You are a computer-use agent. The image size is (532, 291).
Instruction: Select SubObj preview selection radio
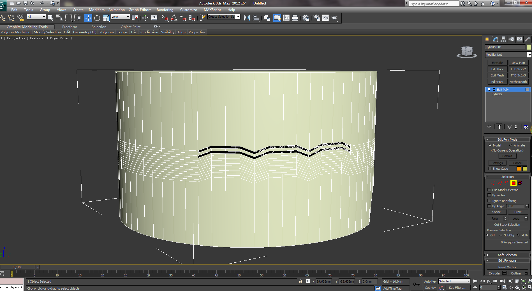(501, 235)
